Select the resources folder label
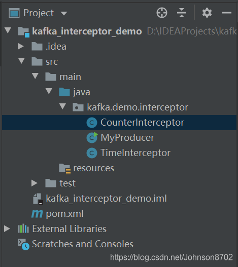This screenshot has width=238, height=267. [x=94, y=168]
